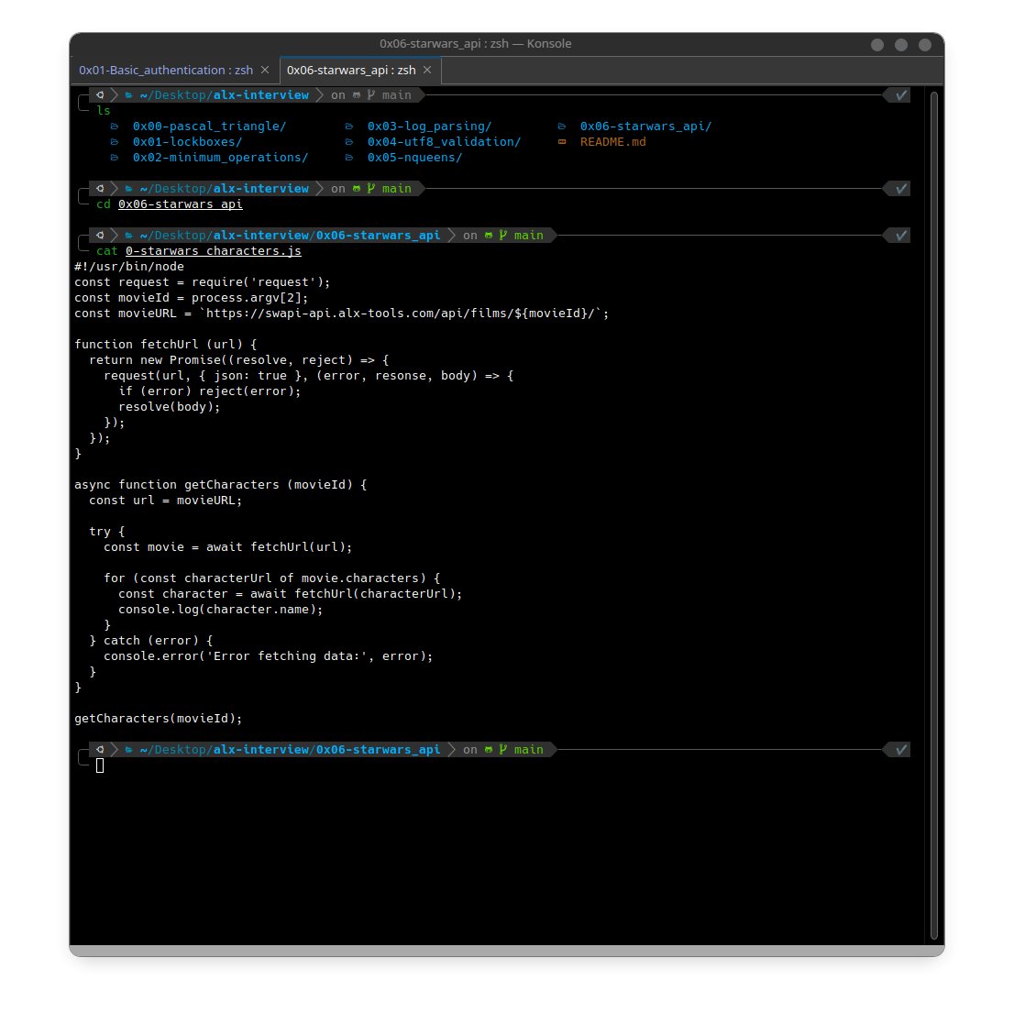Click the OS logo icon on the ls prompt
Viewport: 1014px width, 1035px height.
100,95
